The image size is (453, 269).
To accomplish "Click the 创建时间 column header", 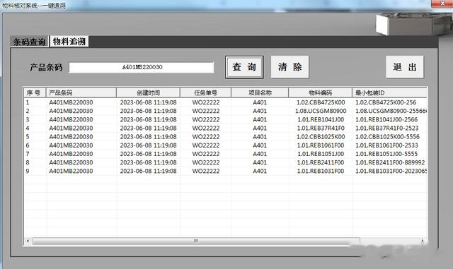I will (x=148, y=92).
